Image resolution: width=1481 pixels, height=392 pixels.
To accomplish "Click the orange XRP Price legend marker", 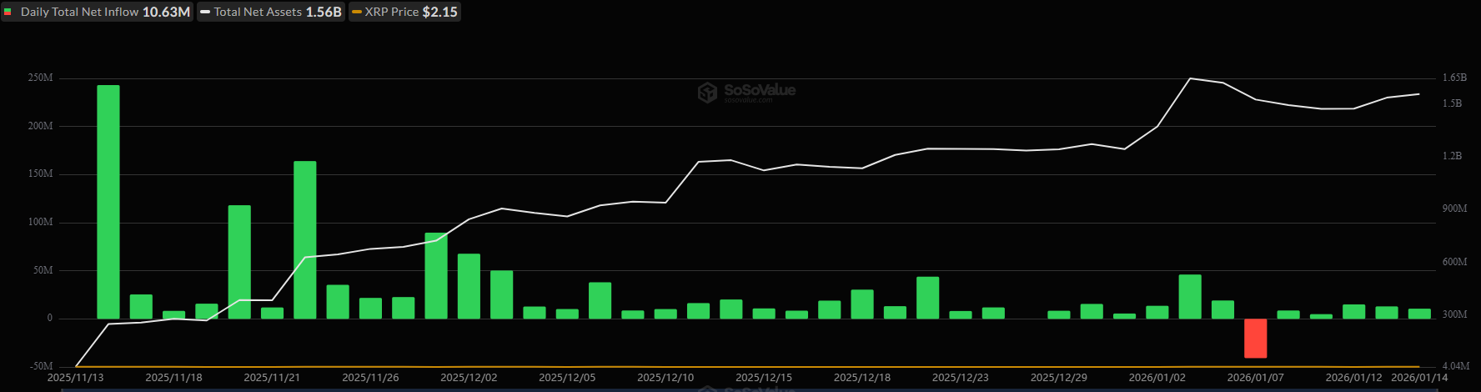I will tap(357, 12).
